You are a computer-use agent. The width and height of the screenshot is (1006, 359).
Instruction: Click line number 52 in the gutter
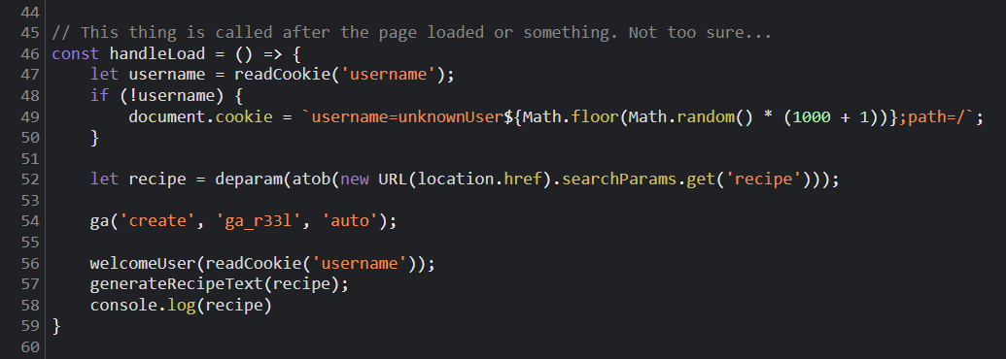(29, 179)
